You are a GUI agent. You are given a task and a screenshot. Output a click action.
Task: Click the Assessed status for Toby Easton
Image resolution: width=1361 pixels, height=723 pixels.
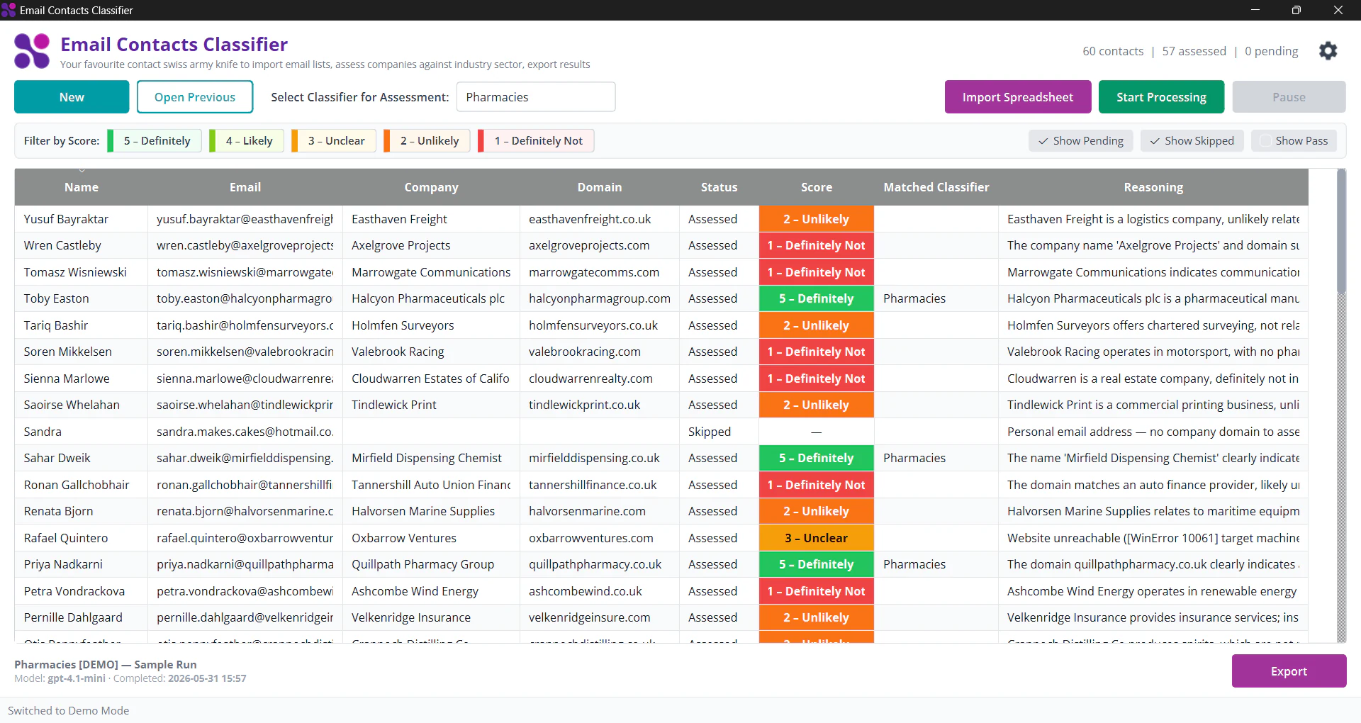point(719,298)
